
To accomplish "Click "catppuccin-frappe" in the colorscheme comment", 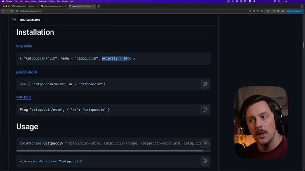I will (x=121, y=143).
